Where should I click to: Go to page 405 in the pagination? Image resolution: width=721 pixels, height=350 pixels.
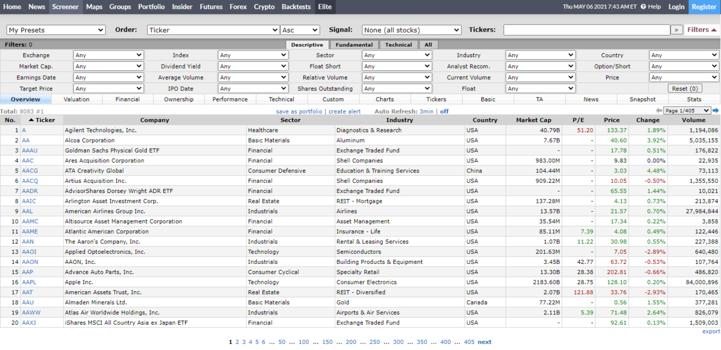pyautogui.click(x=469, y=342)
